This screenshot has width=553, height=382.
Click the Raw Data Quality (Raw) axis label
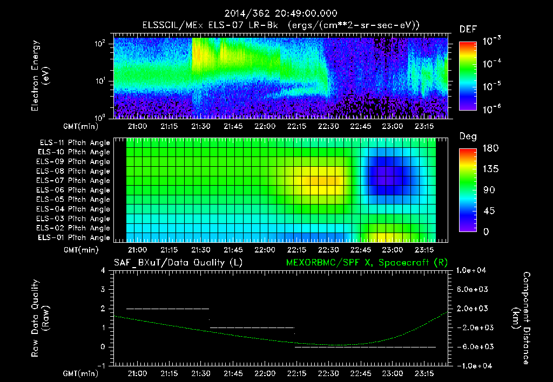40,318
